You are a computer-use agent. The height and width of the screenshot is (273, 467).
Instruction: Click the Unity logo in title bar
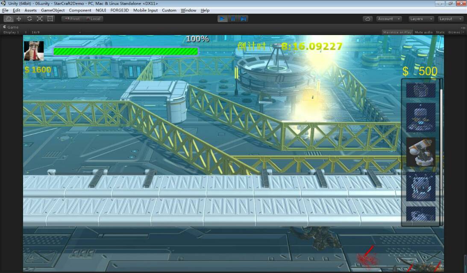point(3,3)
